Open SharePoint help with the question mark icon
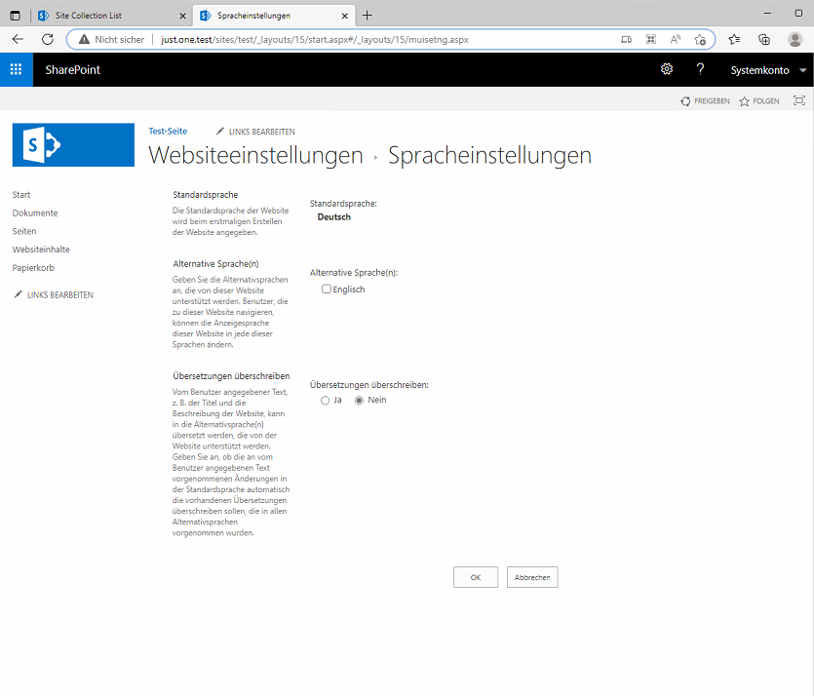This screenshot has height=696, width=814. 700,69
